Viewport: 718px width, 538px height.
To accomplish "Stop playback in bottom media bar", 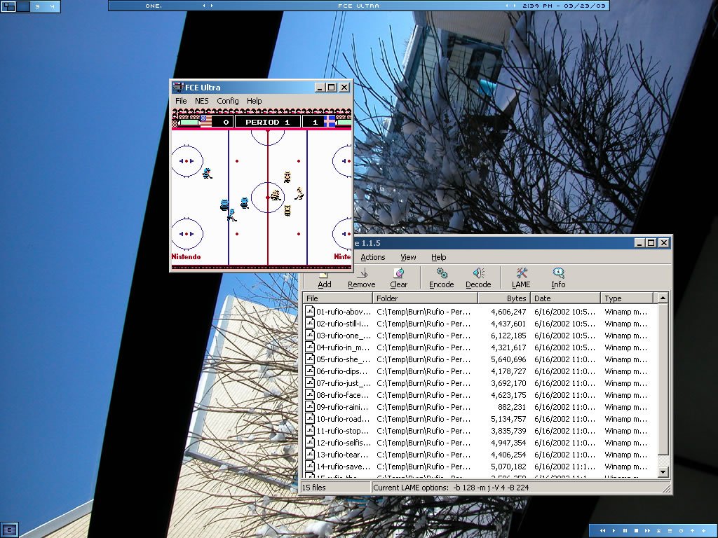I will [636, 531].
